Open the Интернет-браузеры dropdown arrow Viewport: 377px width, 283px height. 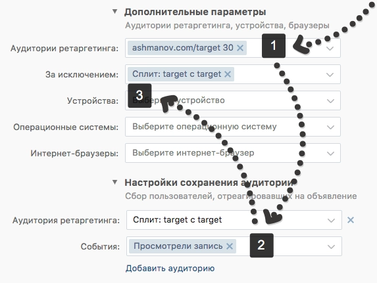330,153
